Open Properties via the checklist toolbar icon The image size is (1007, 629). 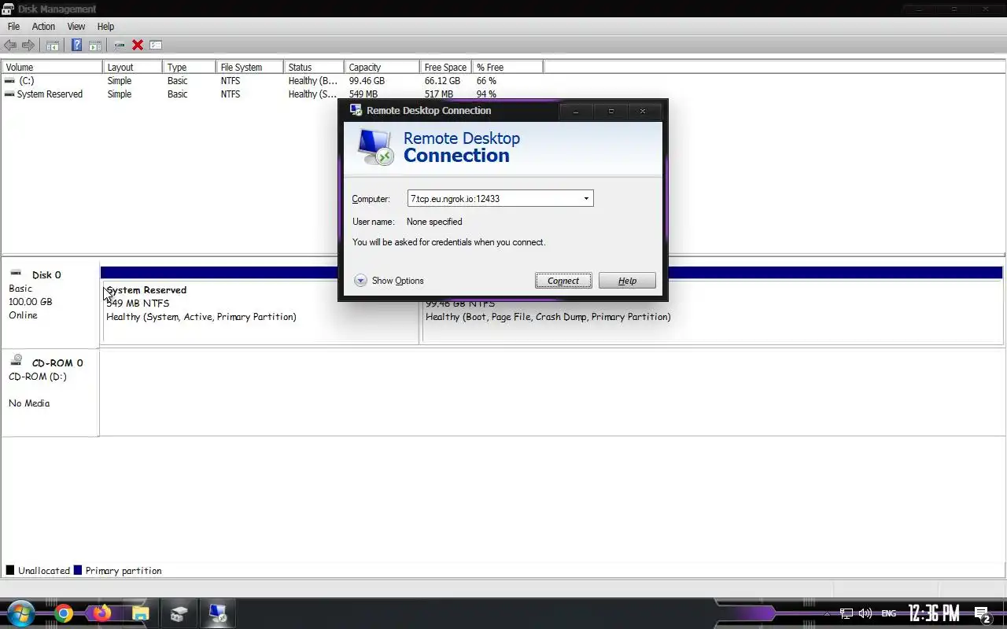[156, 46]
